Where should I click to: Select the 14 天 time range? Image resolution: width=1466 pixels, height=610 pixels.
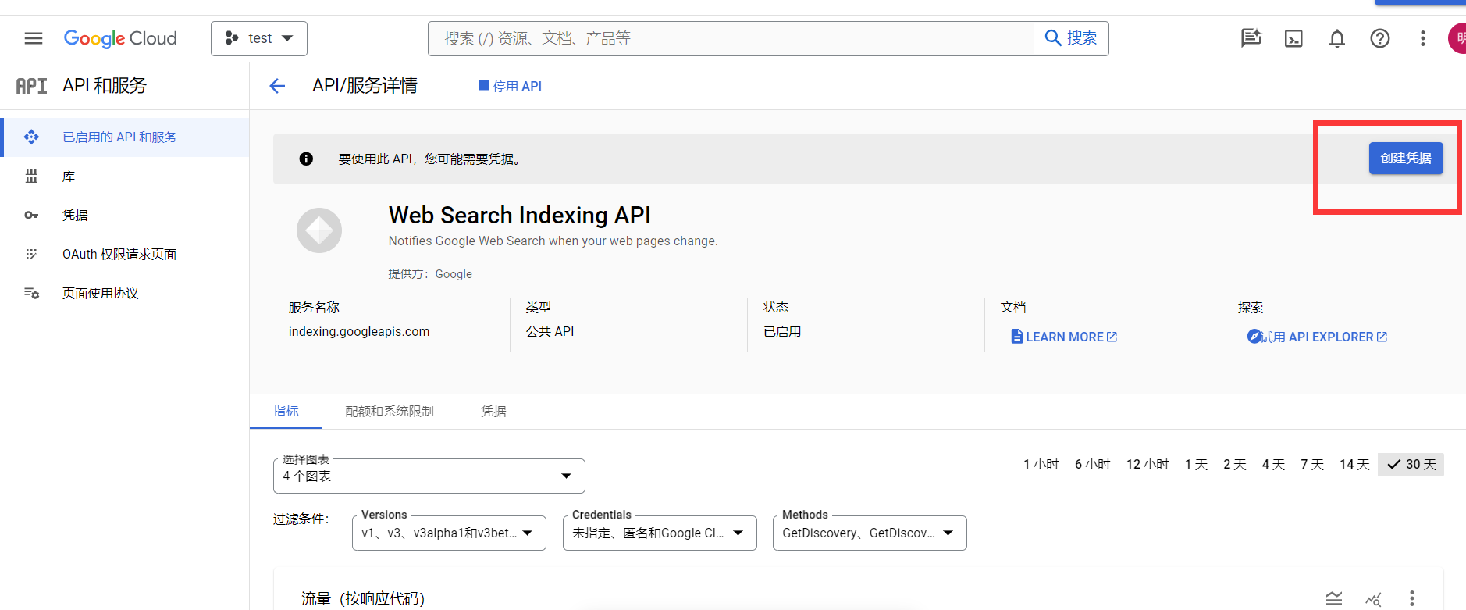[x=1355, y=465]
